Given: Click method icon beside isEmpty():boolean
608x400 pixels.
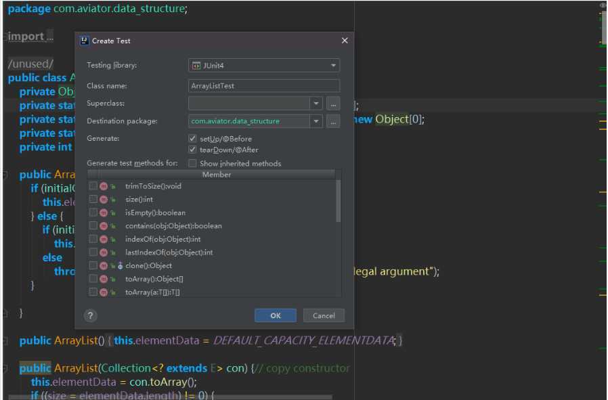Looking at the screenshot, I should (104, 213).
